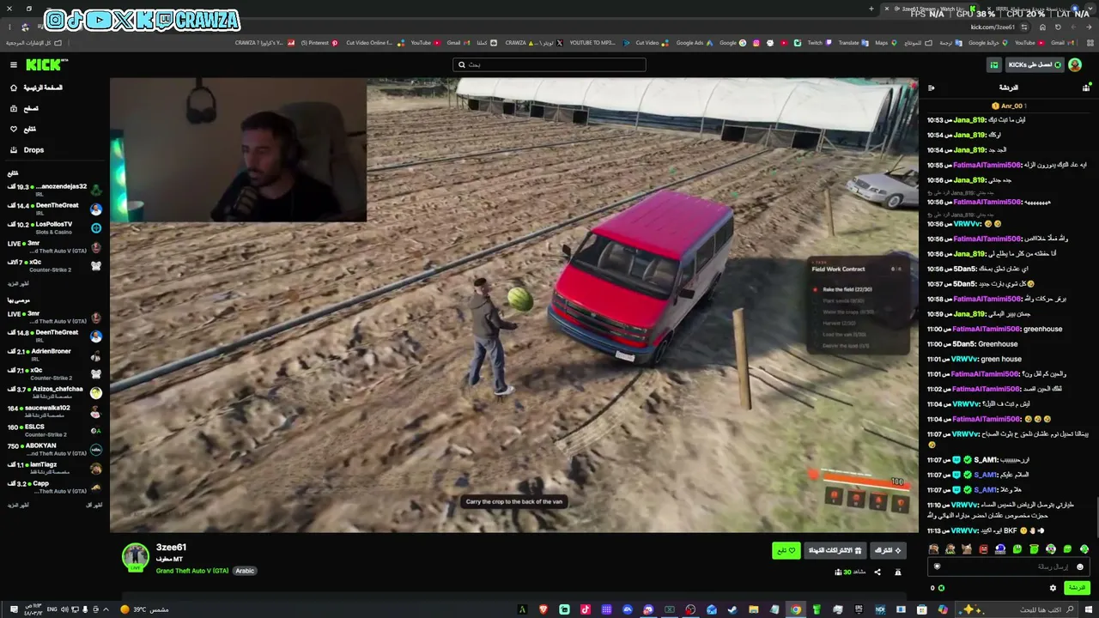Select the red angry emote in chat bar

tap(983, 549)
